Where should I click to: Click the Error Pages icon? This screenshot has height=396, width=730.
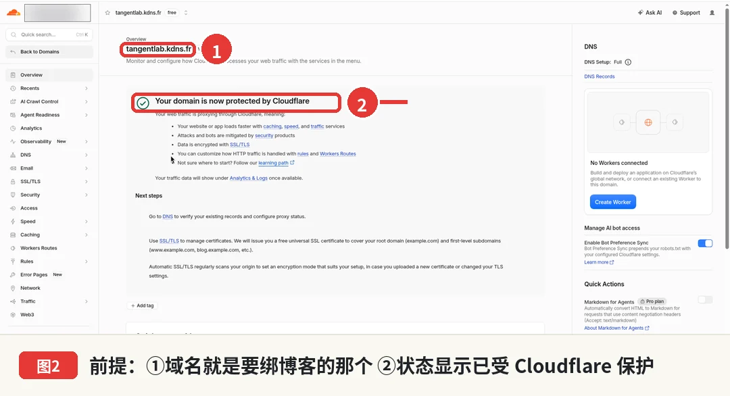(13, 274)
